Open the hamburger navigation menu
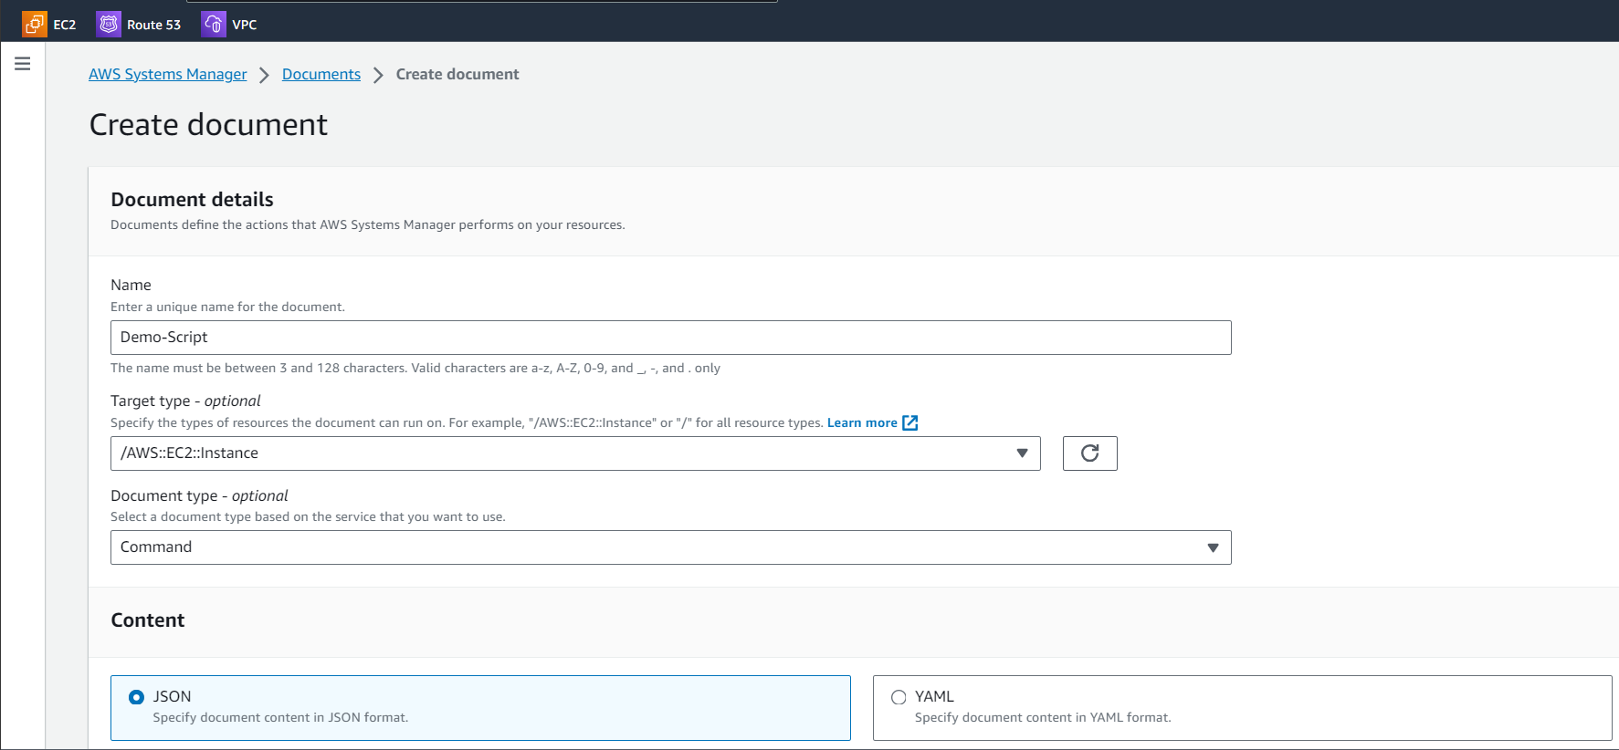Image resolution: width=1619 pixels, height=750 pixels. click(23, 64)
